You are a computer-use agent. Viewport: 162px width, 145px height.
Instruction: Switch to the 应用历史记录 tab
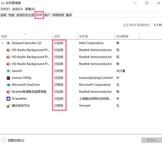[x=25, y=15]
